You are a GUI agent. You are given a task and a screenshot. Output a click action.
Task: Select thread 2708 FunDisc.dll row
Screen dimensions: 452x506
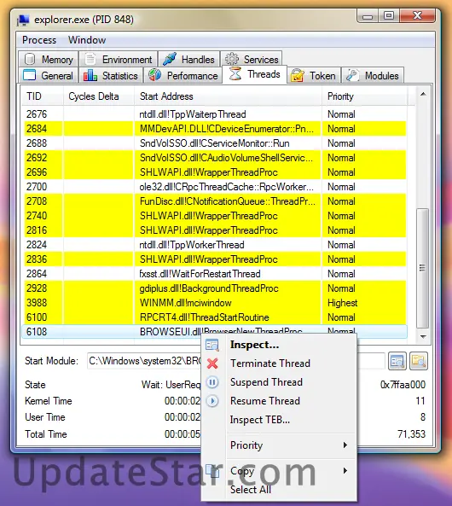pyautogui.click(x=214, y=201)
